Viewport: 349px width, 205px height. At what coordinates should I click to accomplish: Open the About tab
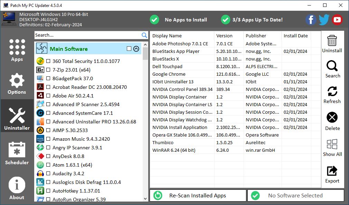(17, 188)
